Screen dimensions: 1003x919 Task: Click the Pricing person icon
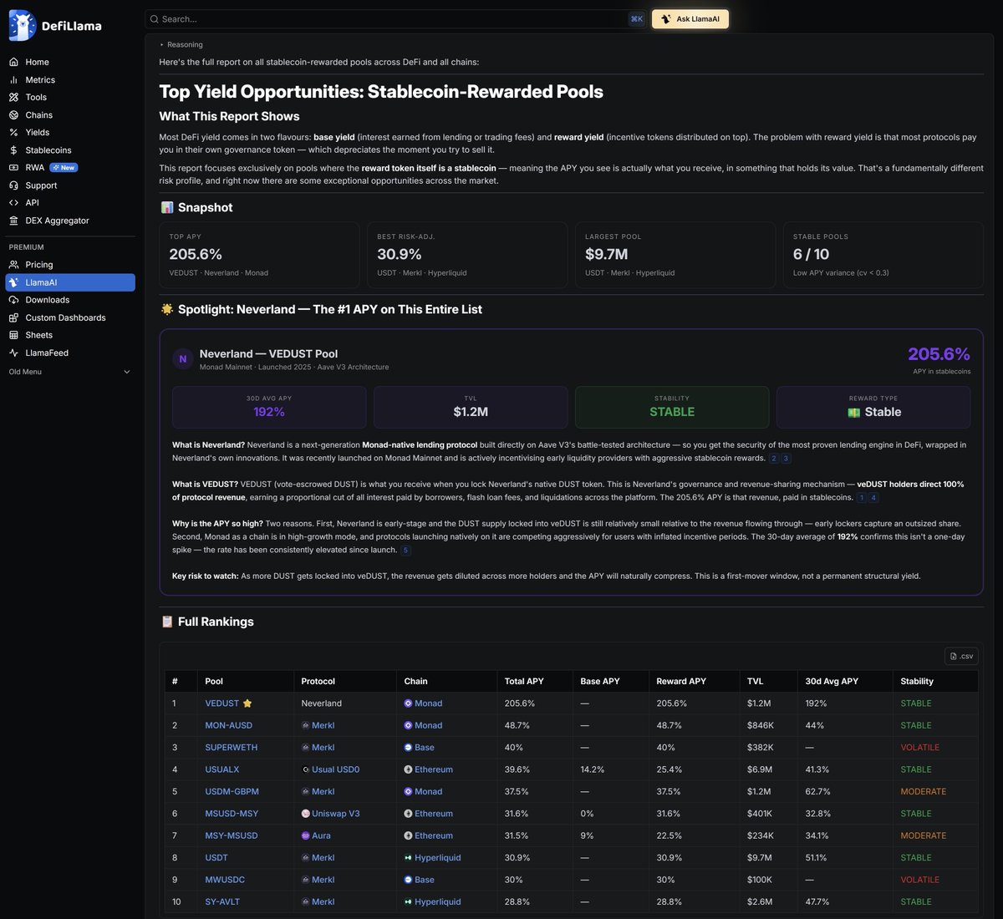click(x=13, y=265)
